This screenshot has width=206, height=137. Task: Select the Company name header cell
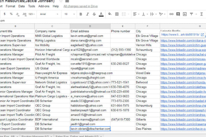coord(52,31)
